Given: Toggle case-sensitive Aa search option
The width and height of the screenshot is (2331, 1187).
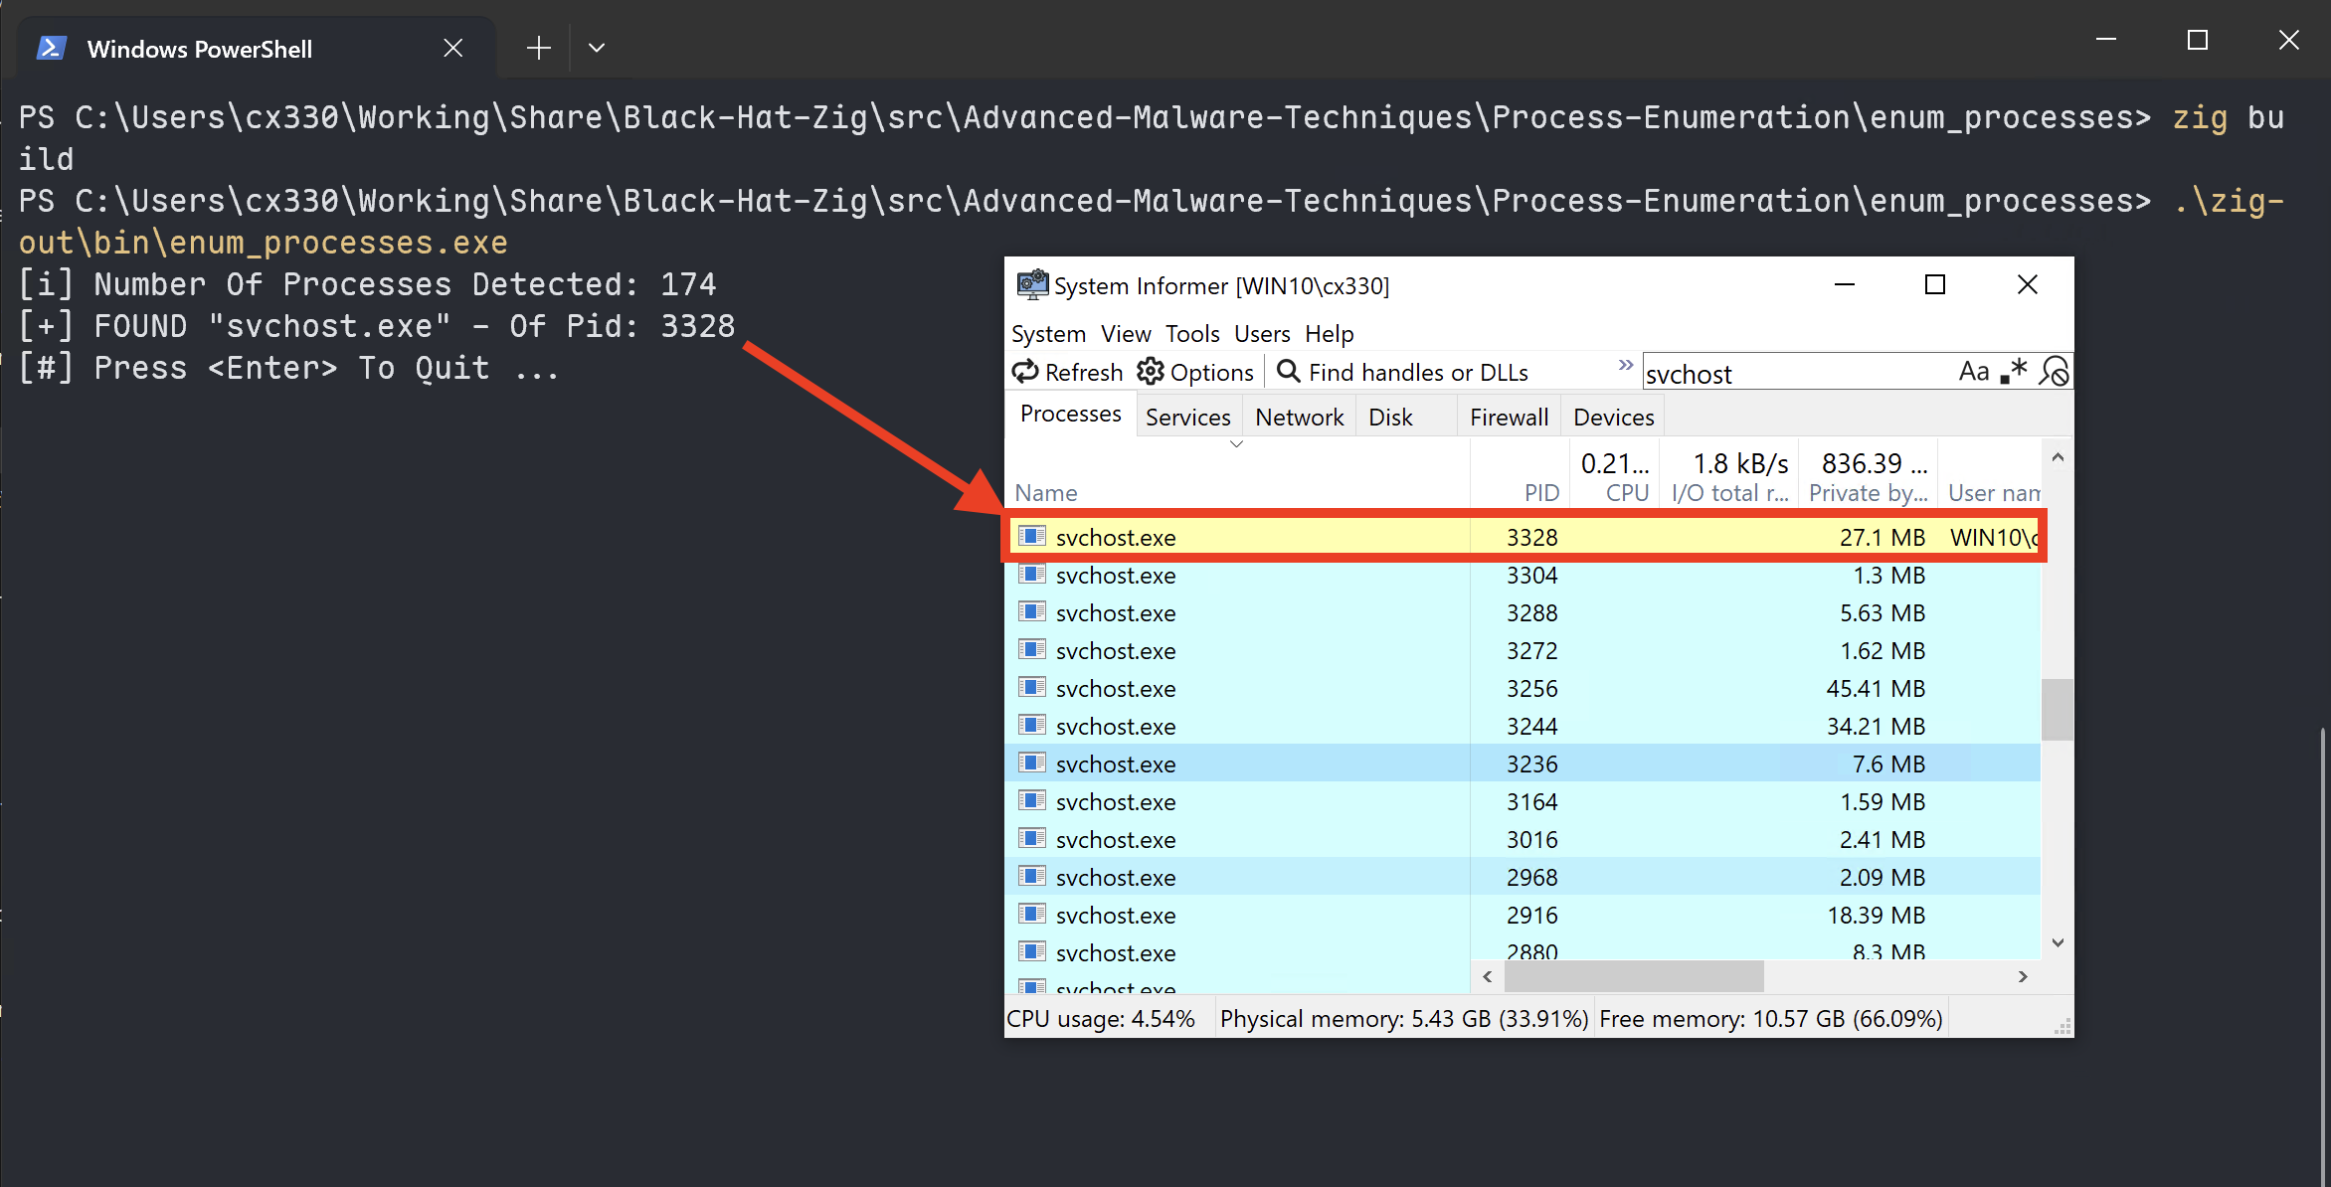Looking at the screenshot, I should click(1973, 372).
